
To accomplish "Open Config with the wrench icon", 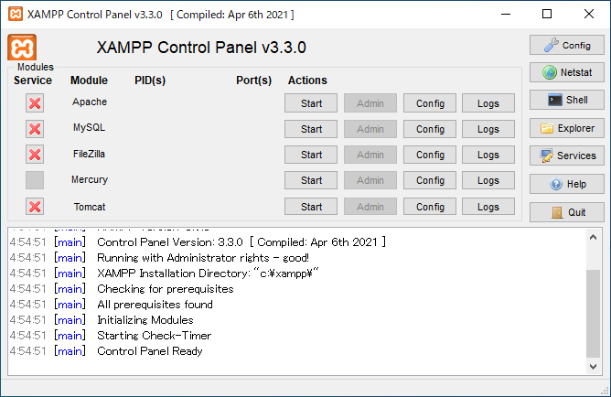I will [x=566, y=45].
